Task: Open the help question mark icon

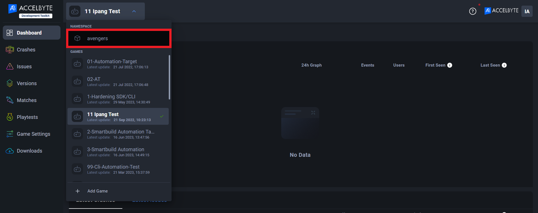Action: click(x=473, y=11)
